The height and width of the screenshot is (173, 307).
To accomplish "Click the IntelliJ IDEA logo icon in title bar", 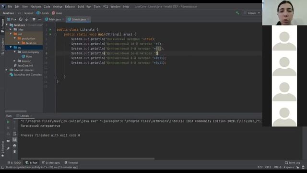I will (3, 6).
